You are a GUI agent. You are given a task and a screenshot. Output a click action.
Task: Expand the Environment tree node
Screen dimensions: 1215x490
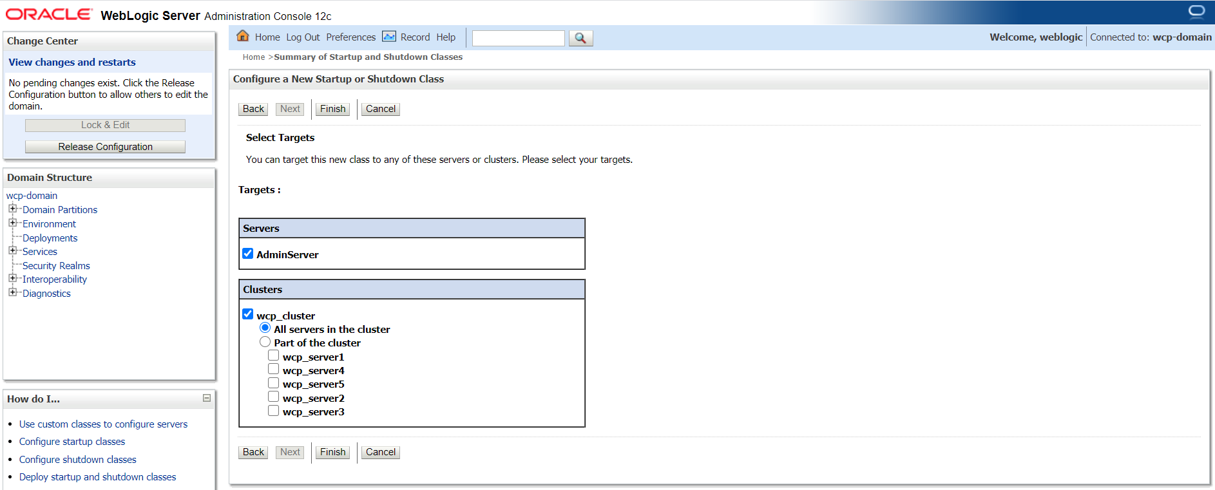point(12,223)
